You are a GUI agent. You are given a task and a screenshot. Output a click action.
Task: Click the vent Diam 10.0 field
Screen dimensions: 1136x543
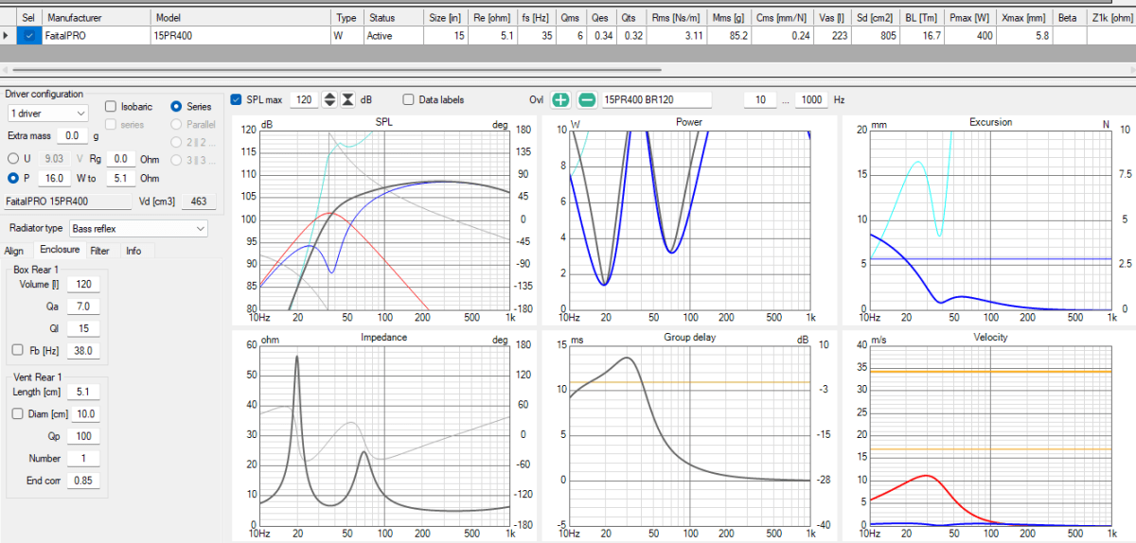coord(83,413)
